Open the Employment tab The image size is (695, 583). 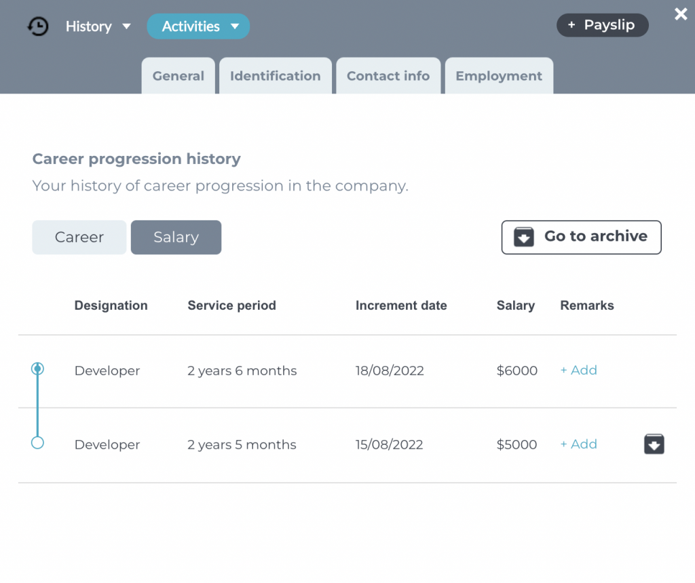point(499,76)
